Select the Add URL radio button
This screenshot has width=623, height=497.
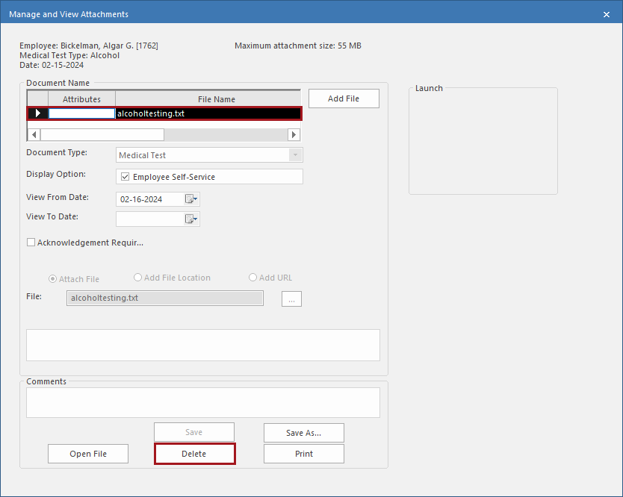[x=252, y=277]
